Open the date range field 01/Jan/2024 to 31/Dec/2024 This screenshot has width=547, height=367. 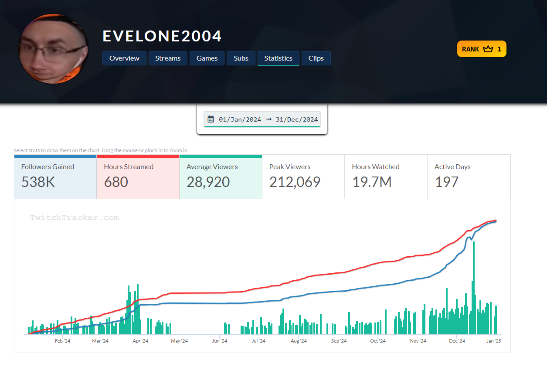pos(262,119)
